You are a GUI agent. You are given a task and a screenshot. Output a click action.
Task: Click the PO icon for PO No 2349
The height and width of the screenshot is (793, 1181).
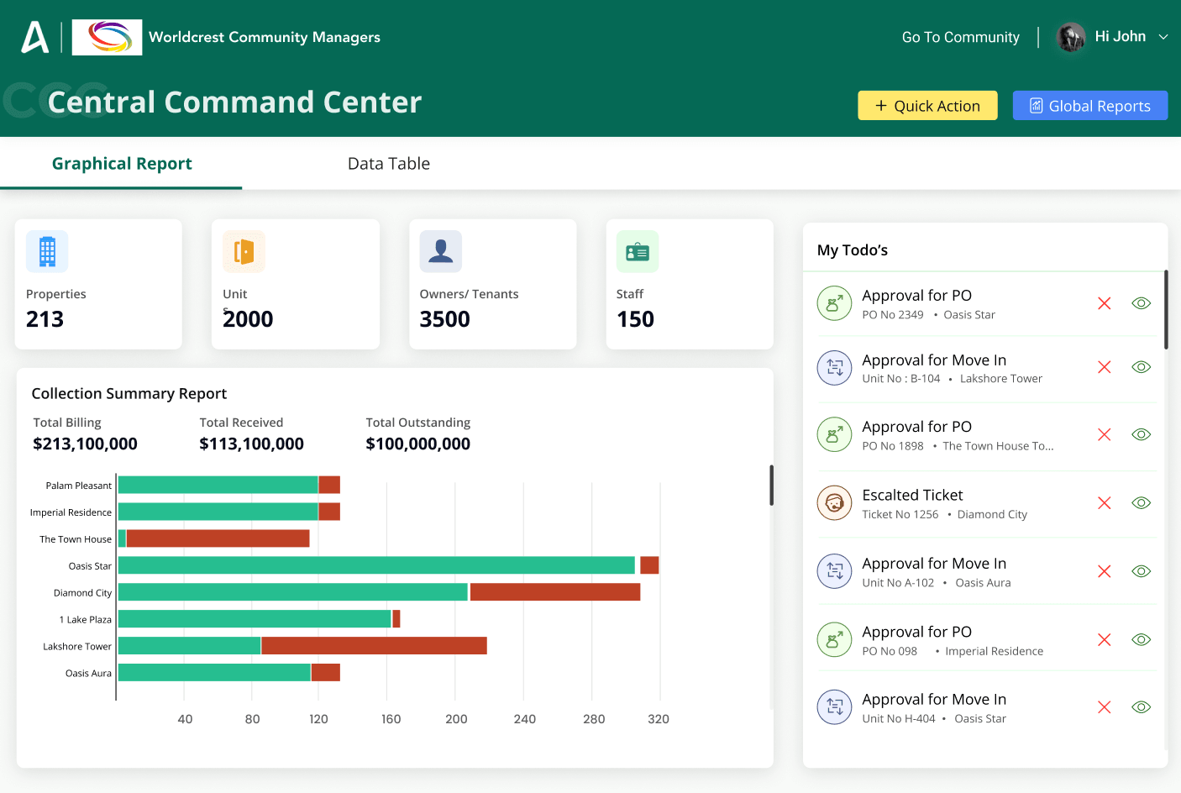point(834,303)
